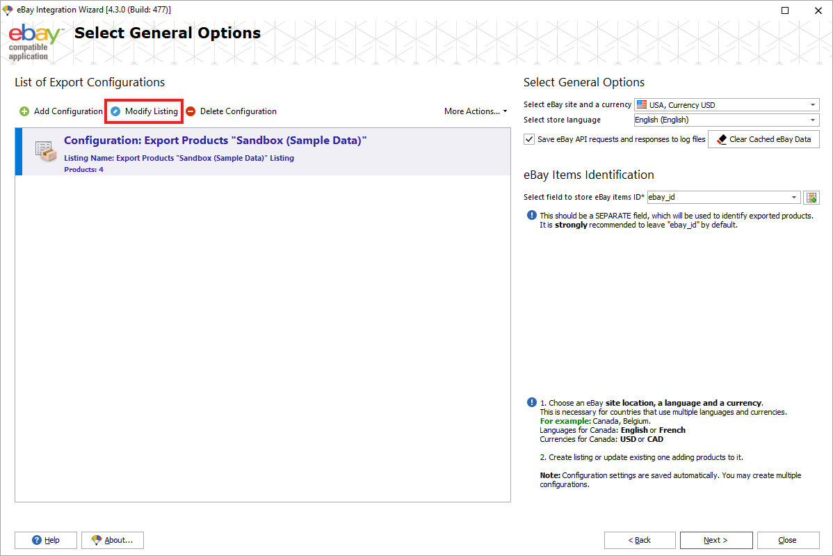Click the app icon in the title bar
This screenshot has height=556, width=833.
coord(8,10)
